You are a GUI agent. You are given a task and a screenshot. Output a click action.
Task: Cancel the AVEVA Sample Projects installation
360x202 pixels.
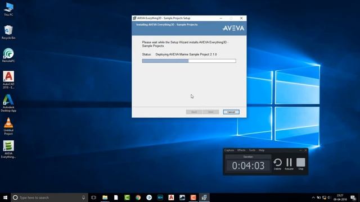[231, 112]
